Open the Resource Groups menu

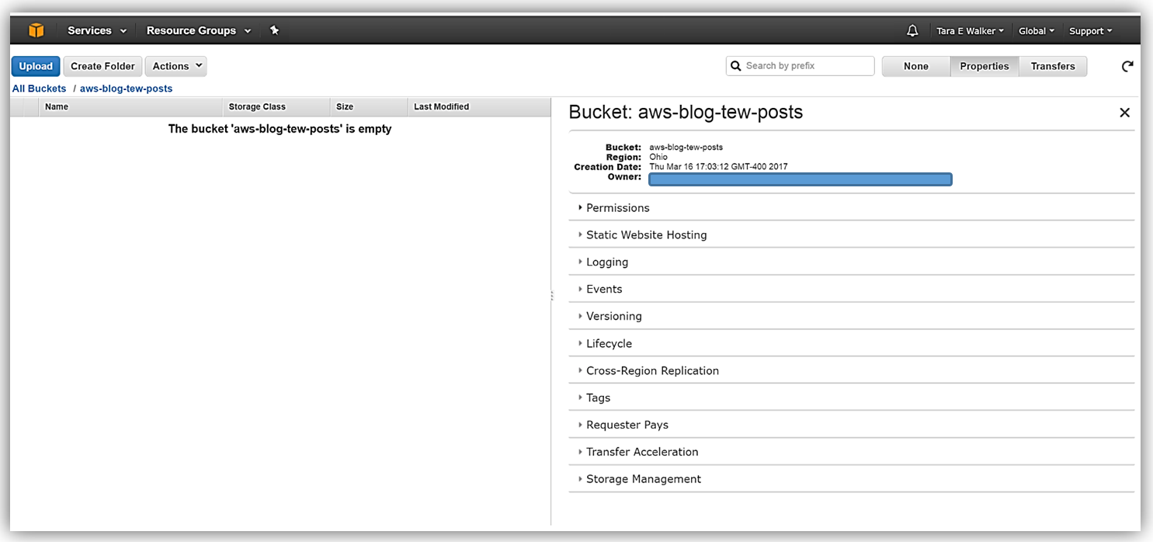pos(199,30)
